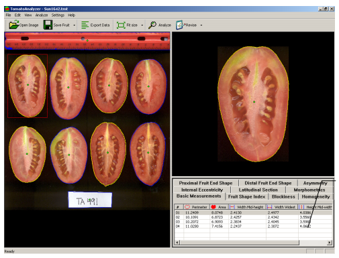
Task: Switch to the Latitudinal Section tab
Action: coord(258,190)
